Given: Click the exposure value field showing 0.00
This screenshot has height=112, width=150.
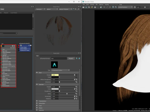Looking at the screenshot, I should click(138, 7).
